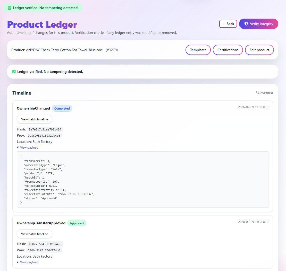Open the Templates page
Screen dimensions: 286x271
(198, 50)
